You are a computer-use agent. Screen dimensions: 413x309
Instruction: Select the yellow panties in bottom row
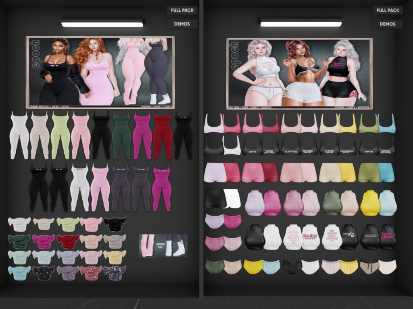[253, 267]
